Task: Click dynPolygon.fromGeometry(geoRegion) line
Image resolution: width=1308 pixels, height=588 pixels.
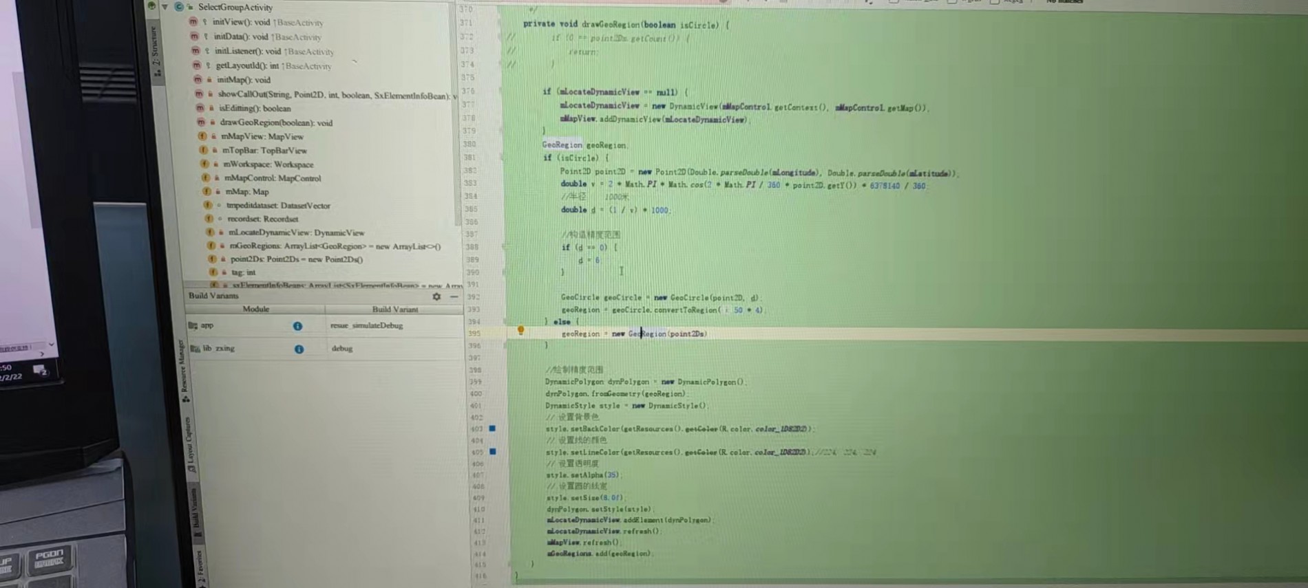Action: pyautogui.click(x=616, y=393)
